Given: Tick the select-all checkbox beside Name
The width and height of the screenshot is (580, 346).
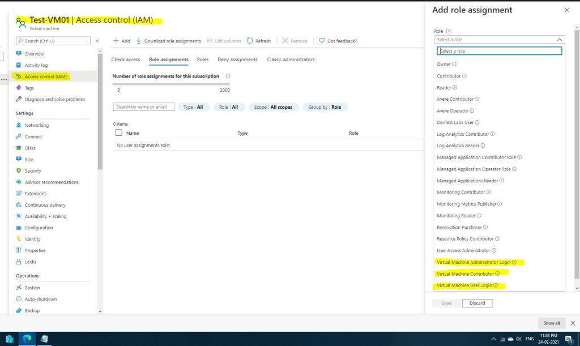Looking at the screenshot, I should coord(119,133).
